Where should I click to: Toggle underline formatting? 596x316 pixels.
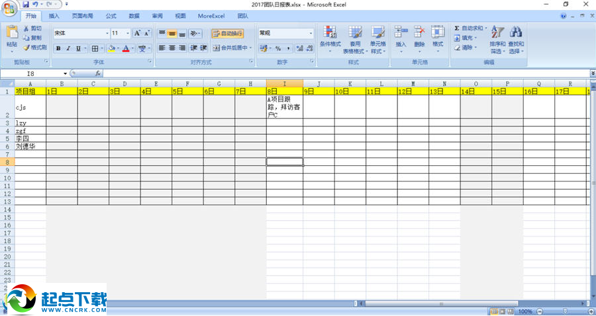tap(78, 48)
